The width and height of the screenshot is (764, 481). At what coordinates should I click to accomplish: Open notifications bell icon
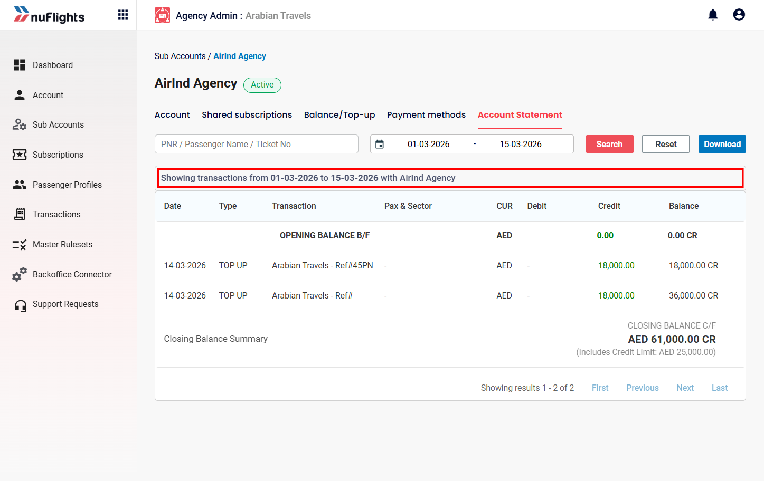click(713, 15)
